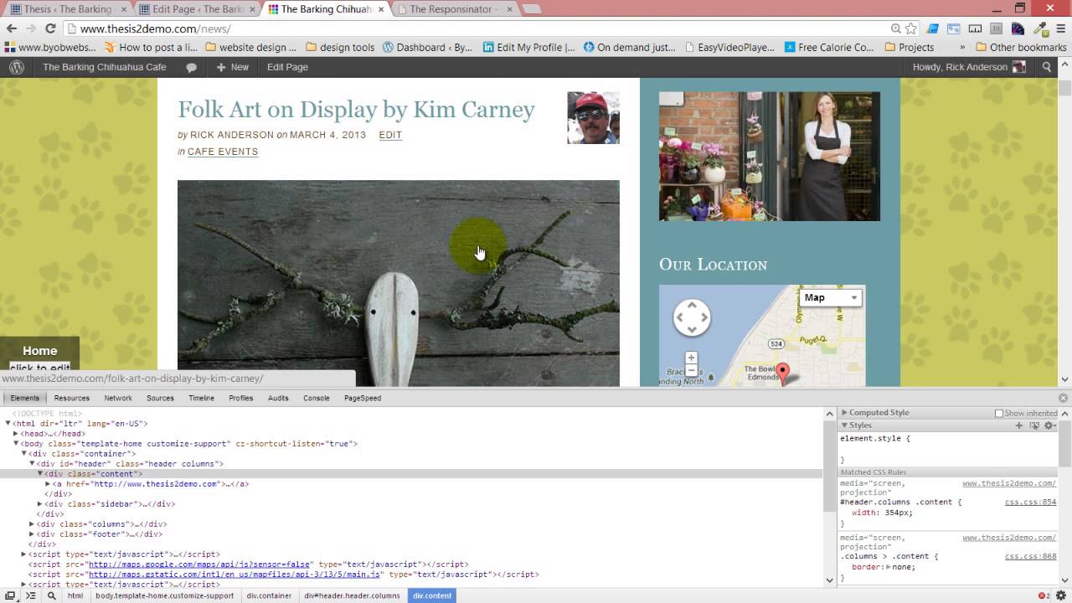Open the WordPress logo menu in admin bar
1072x603 pixels.
17,67
